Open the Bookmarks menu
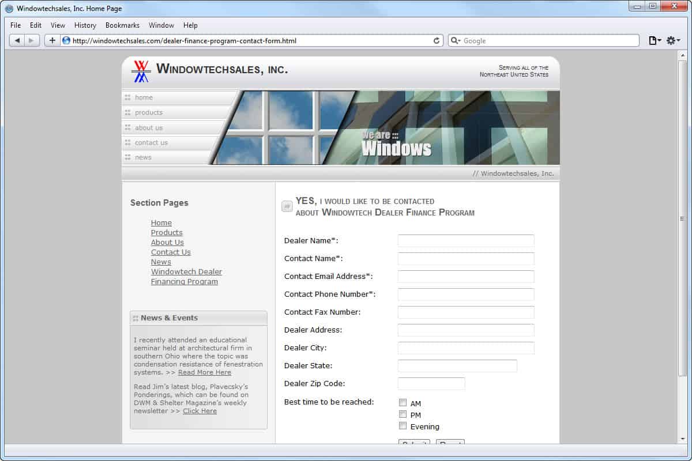692x461 pixels. coord(122,25)
